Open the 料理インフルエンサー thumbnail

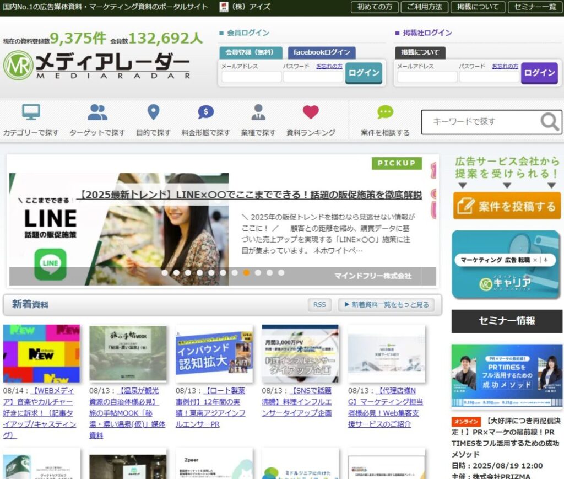coord(300,353)
